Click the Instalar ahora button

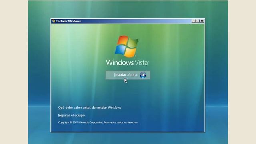click(x=128, y=75)
